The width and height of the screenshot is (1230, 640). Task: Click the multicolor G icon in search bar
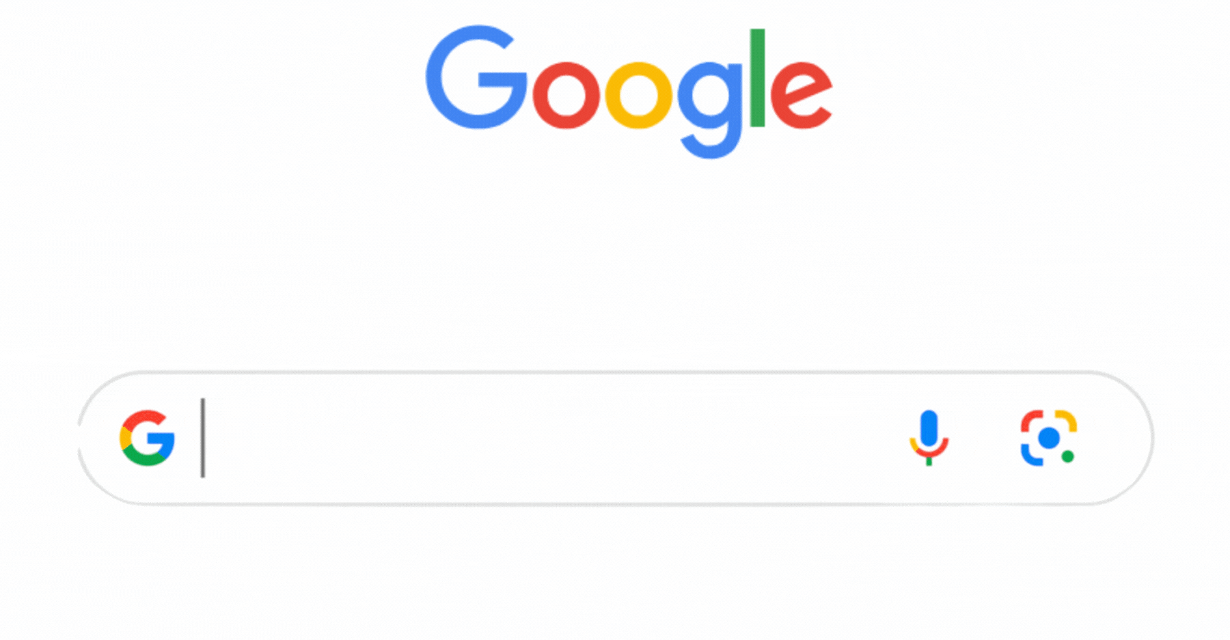(x=147, y=438)
